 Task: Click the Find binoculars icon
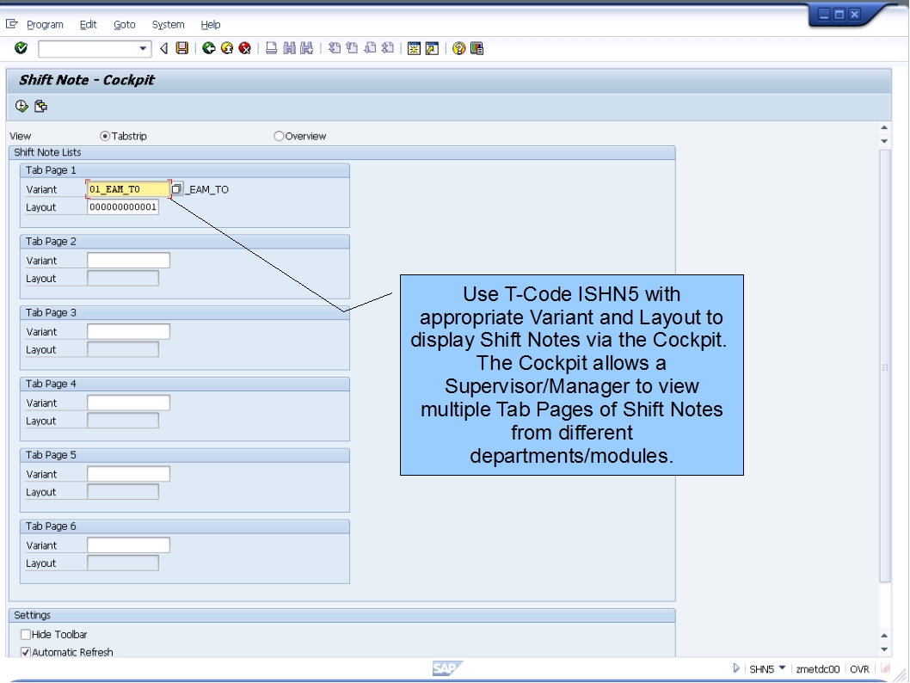[x=289, y=48]
